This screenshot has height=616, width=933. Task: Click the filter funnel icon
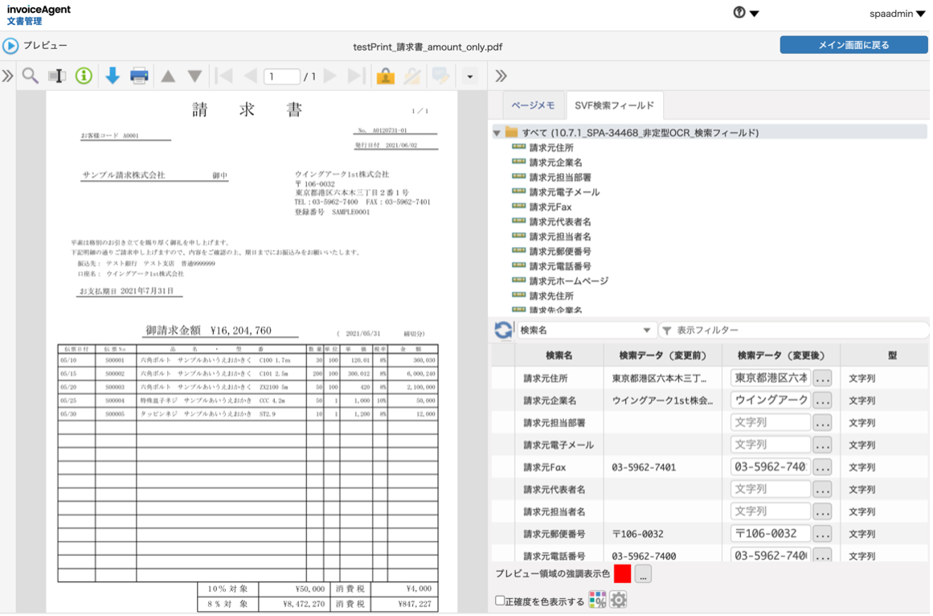tap(667, 331)
